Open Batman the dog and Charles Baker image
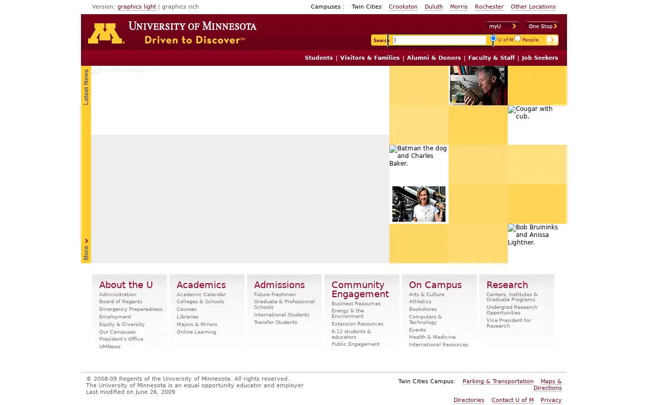Image resolution: width=648 pixels, height=405 pixels. (x=419, y=165)
